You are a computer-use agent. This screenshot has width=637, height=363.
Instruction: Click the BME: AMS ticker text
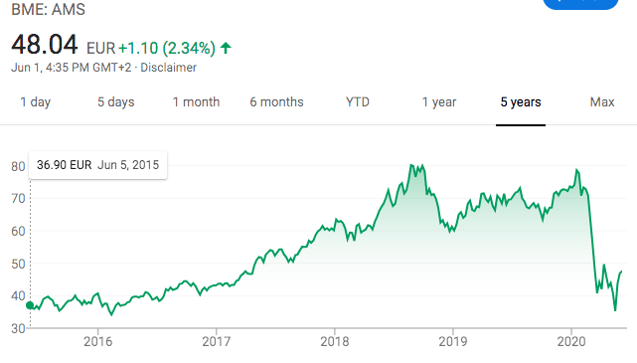(49, 9)
